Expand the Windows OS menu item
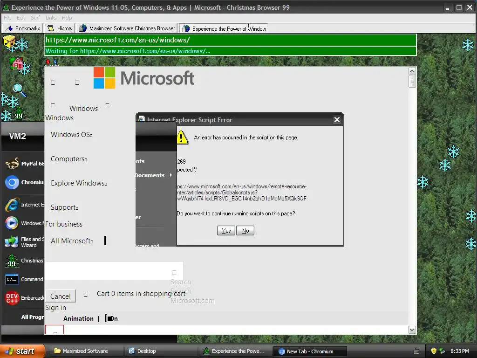 pos(72,135)
